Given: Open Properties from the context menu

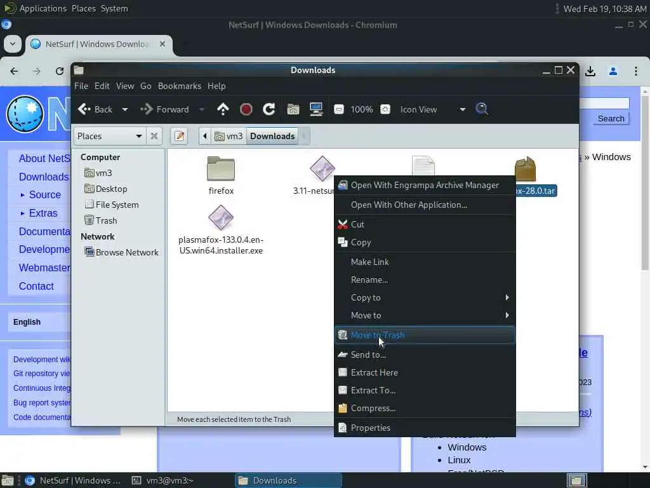Looking at the screenshot, I should pos(425,428).
